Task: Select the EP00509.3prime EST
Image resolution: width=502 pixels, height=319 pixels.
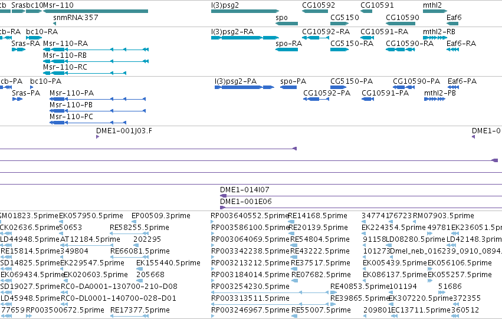Action: pos(134,222)
